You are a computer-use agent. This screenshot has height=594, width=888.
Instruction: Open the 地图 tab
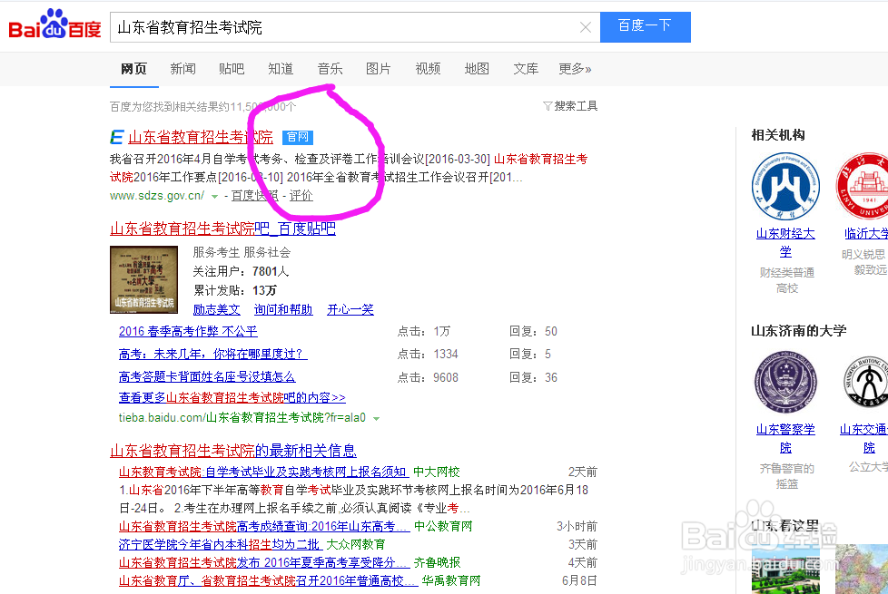pyautogui.click(x=477, y=69)
